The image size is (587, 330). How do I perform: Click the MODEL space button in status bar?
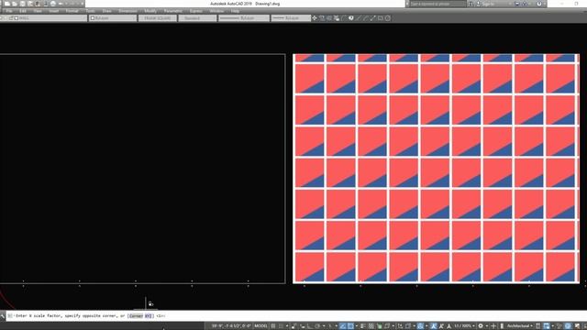coord(260,326)
